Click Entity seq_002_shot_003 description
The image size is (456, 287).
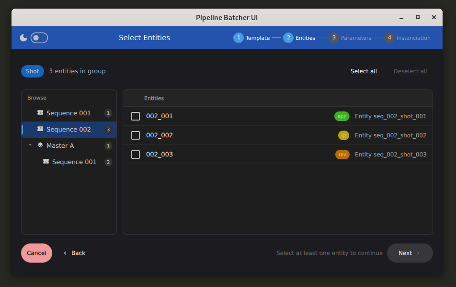click(390, 155)
